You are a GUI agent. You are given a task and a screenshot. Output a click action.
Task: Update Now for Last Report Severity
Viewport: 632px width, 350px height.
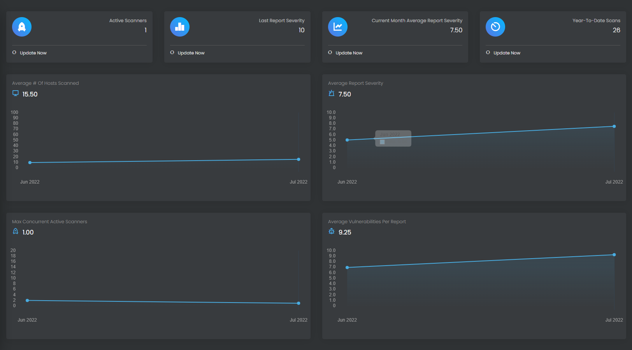click(191, 53)
